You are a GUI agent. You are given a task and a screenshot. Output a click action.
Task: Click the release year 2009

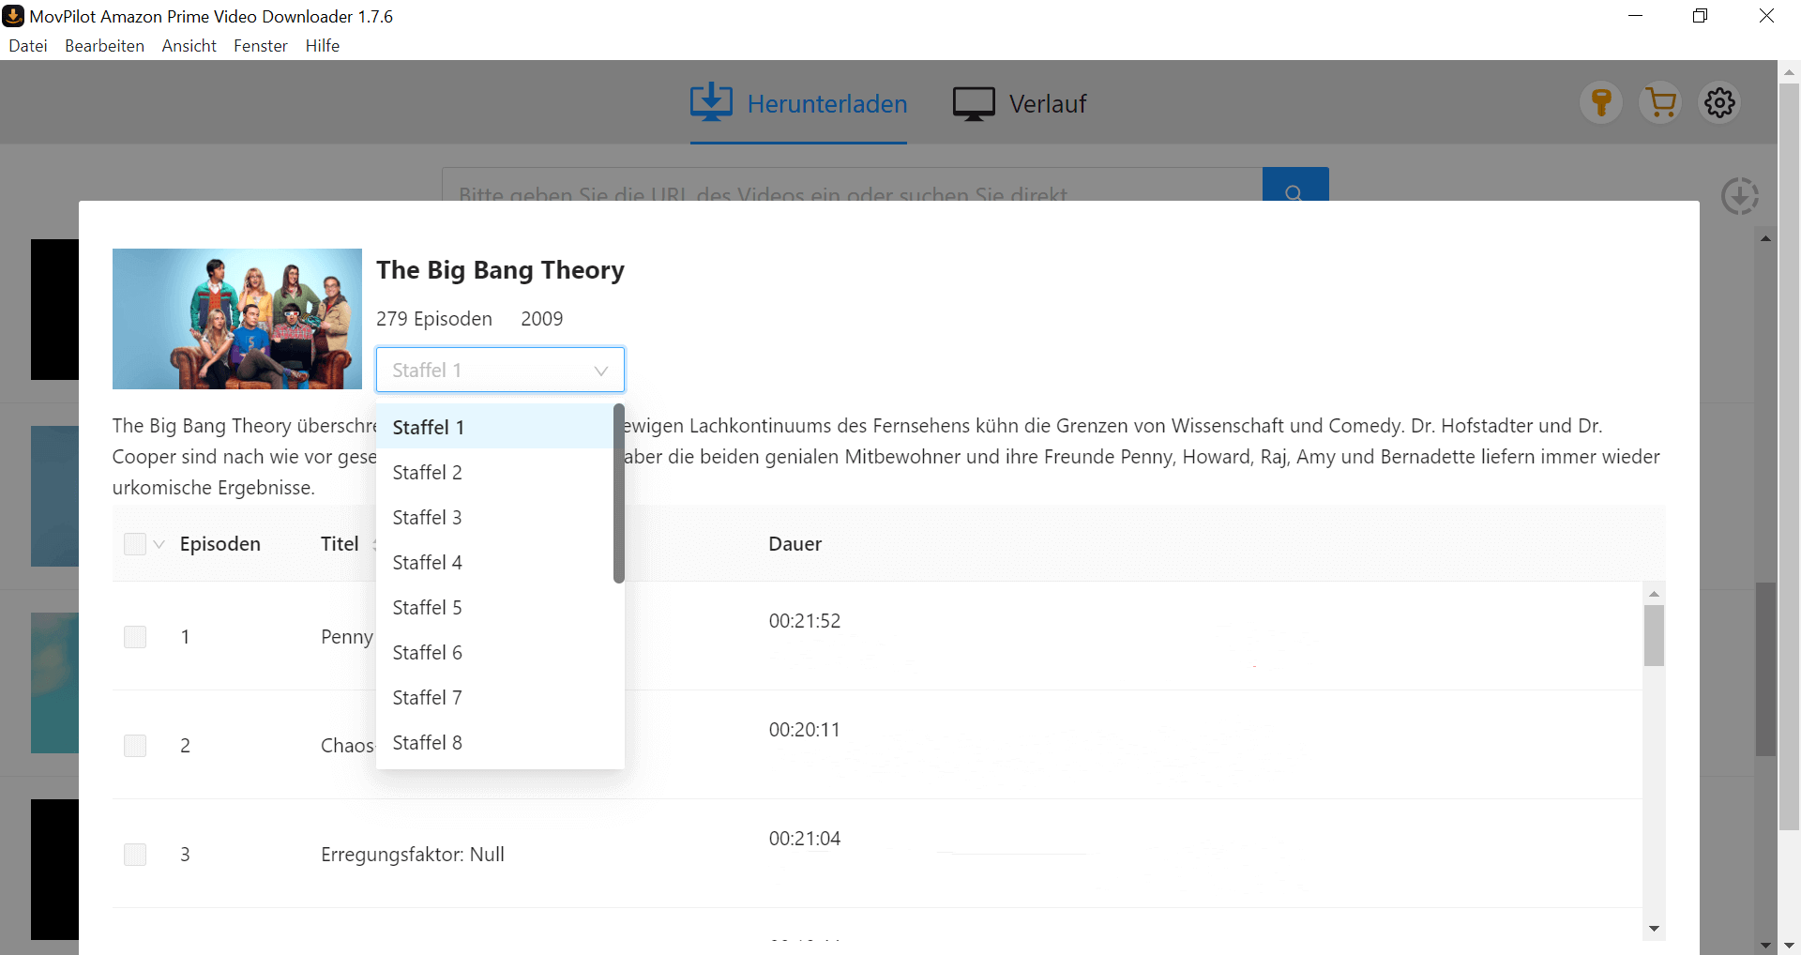click(x=542, y=319)
